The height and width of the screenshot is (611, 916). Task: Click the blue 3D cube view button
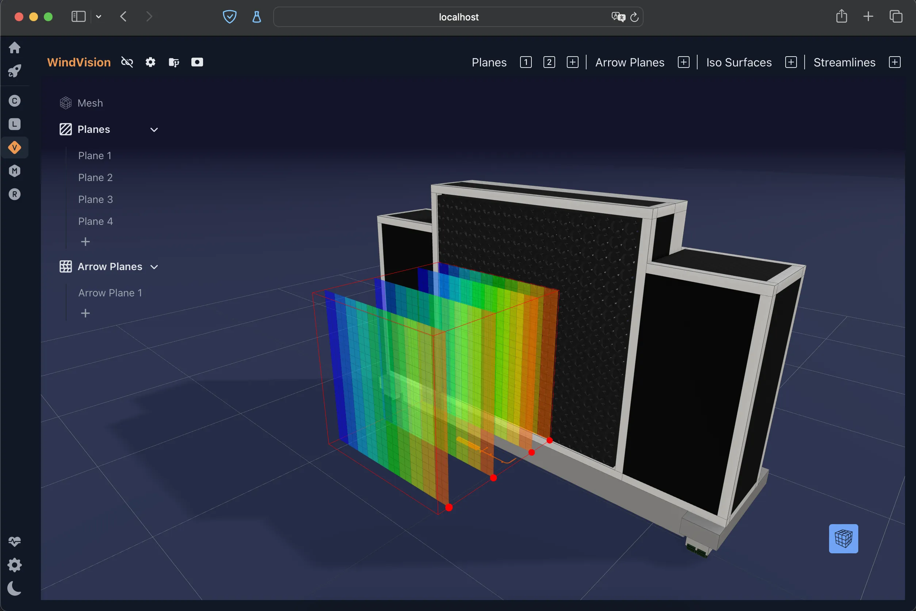[x=843, y=538]
